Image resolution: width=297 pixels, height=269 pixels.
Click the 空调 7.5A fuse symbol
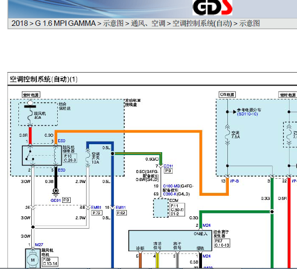pos(227,134)
